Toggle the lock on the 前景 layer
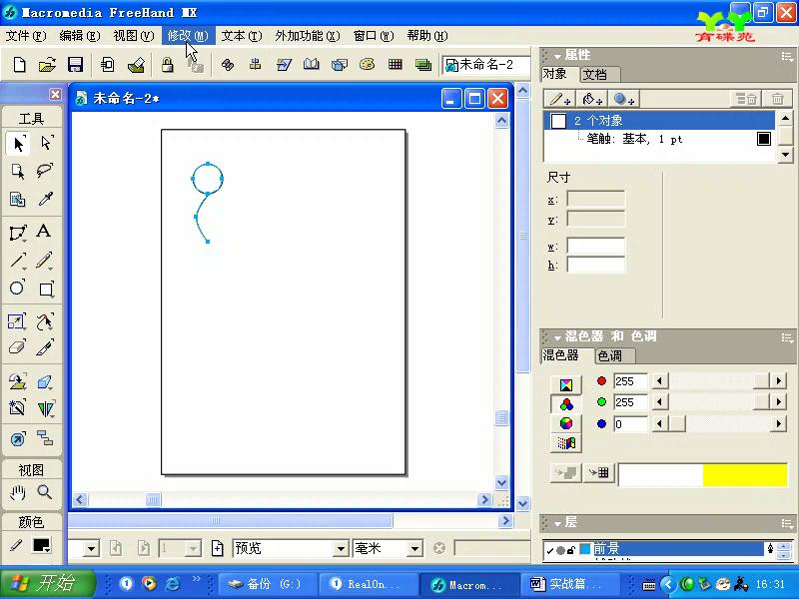The height and width of the screenshot is (599, 799). [x=571, y=550]
